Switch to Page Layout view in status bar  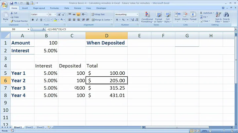click(195, 131)
